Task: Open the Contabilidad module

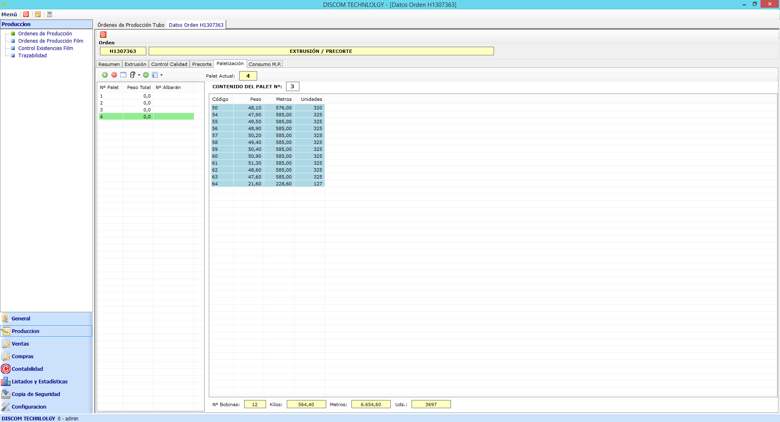Action: [27, 369]
